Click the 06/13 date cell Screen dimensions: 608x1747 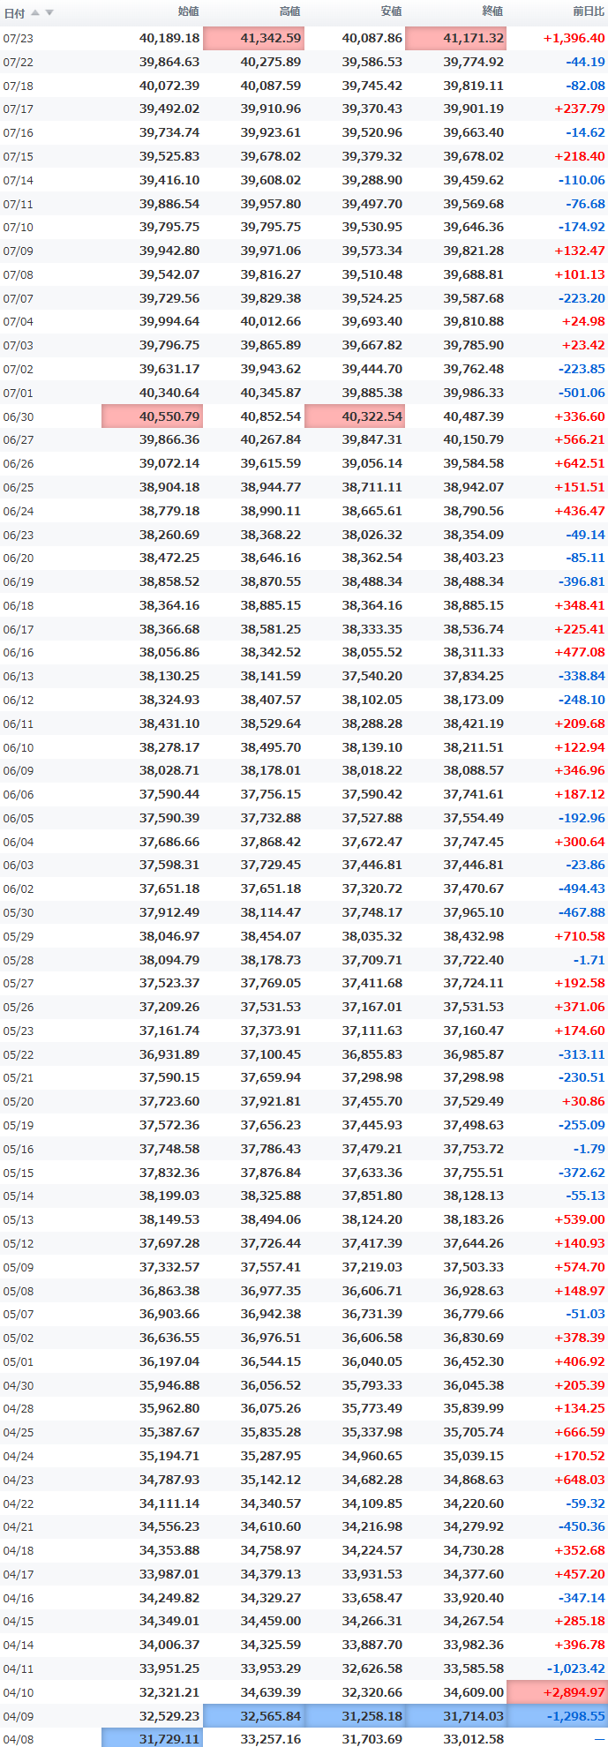pyautogui.click(x=19, y=677)
